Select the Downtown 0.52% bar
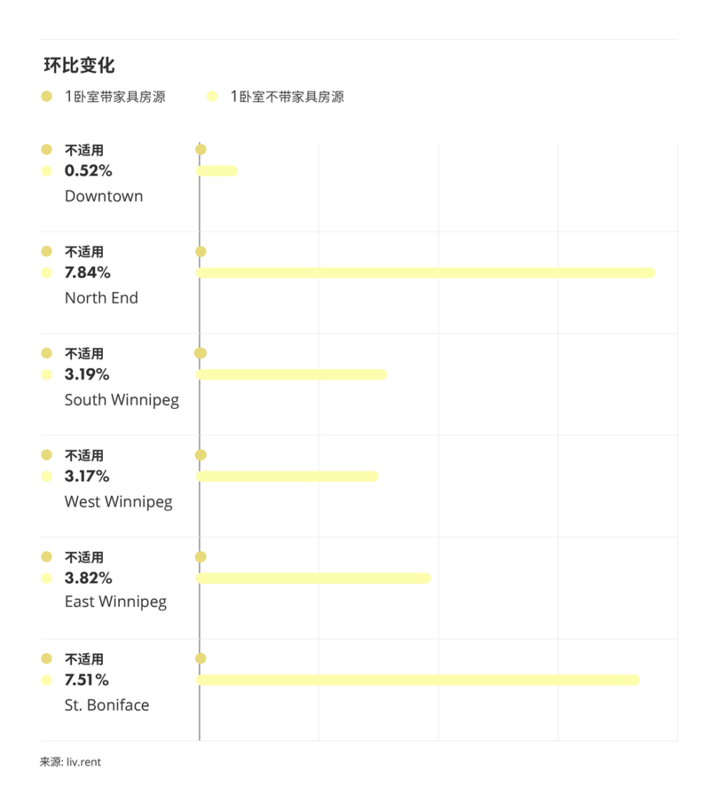The height and width of the screenshot is (787, 717). coord(217,171)
